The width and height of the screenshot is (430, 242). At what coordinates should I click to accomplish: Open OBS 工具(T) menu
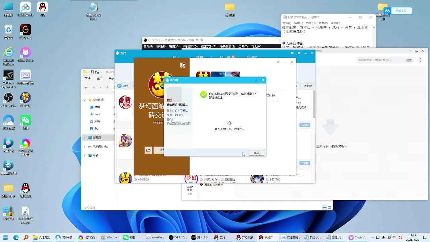pyautogui.click(x=243, y=46)
